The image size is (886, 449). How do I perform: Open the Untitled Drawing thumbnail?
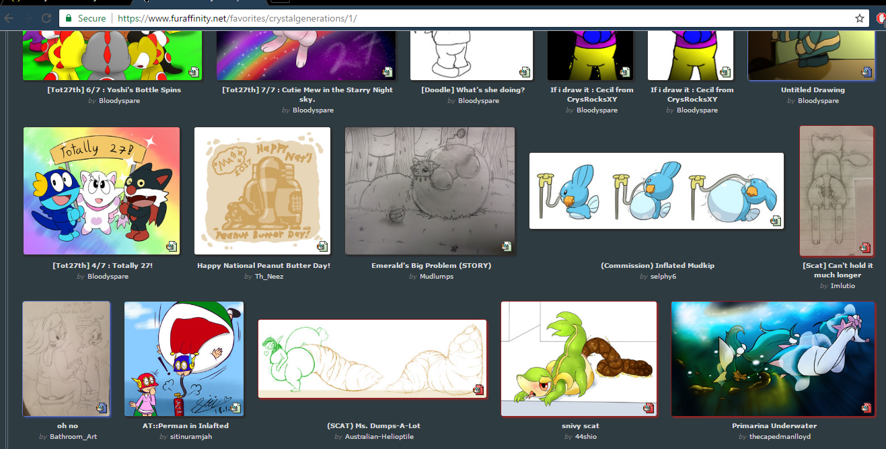click(x=812, y=56)
